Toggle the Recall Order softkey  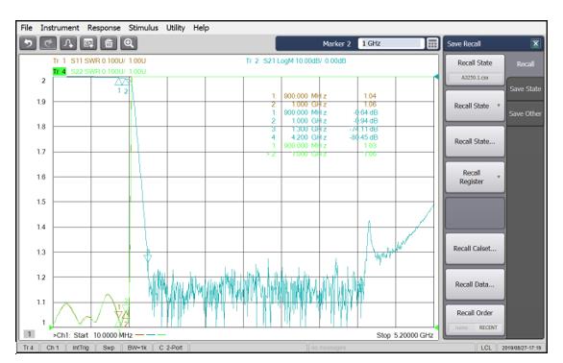tap(475, 320)
